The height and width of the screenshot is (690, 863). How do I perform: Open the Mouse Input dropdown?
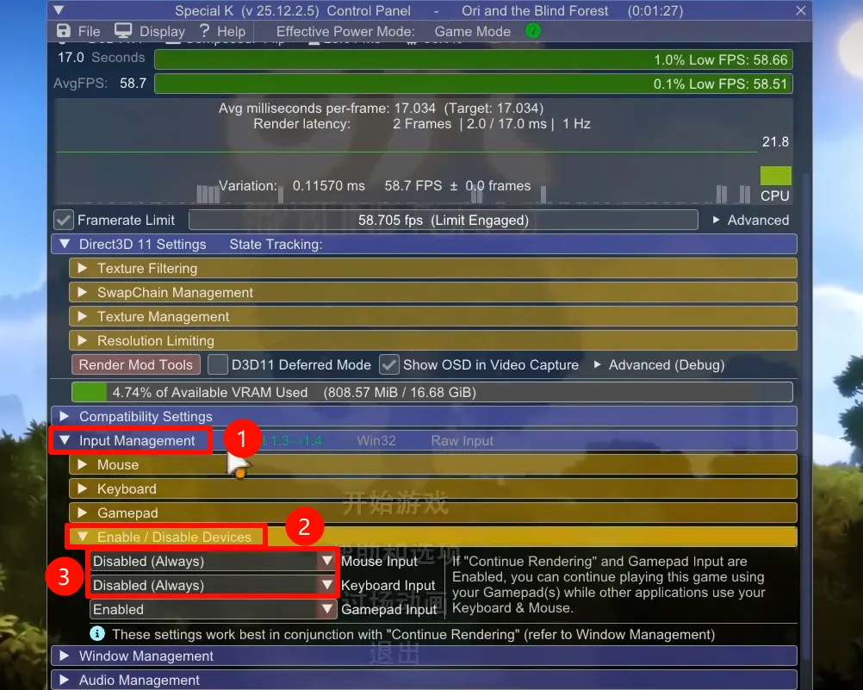213,561
